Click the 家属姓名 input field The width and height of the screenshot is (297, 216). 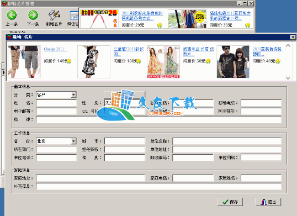click(261, 178)
